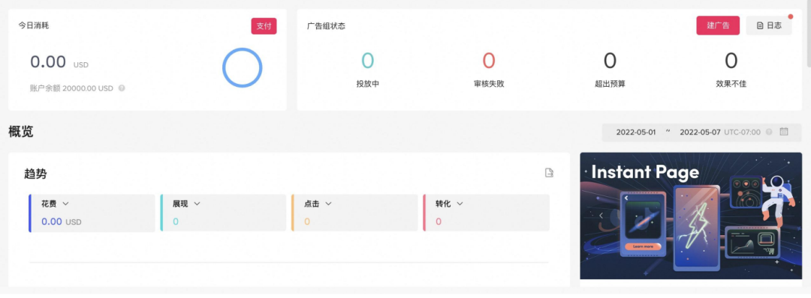The width and height of the screenshot is (811, 298).
Task: Click the 支付 button
Action: [264, 26]
